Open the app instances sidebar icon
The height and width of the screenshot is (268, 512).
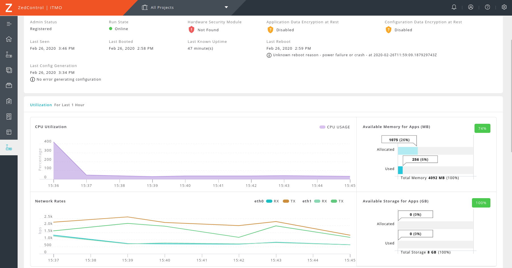tap(9, 70)
